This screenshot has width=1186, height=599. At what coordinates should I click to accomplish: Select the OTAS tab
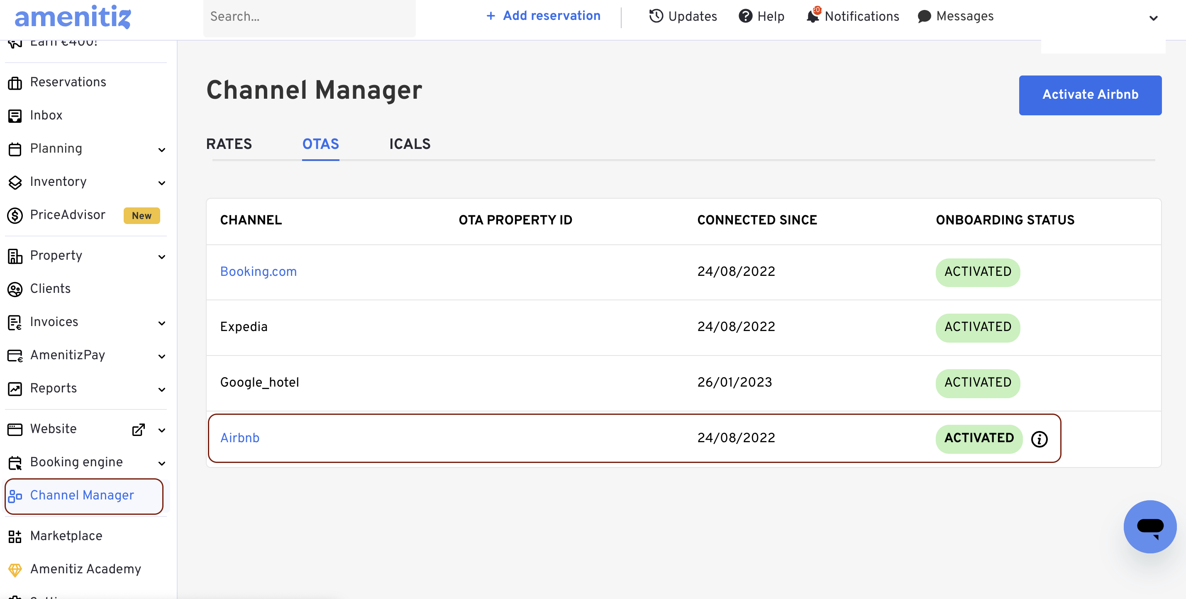tap(320, 144)
